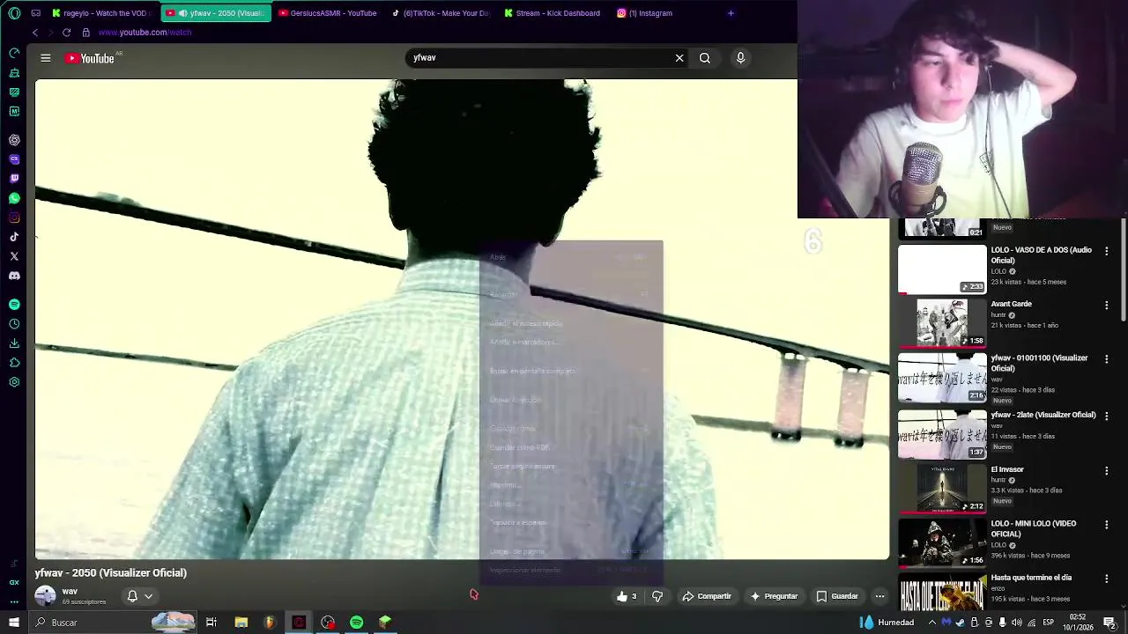Mute audio on yfwav 2050 tab
This screenshot has height=634, width=1128.
182,13
